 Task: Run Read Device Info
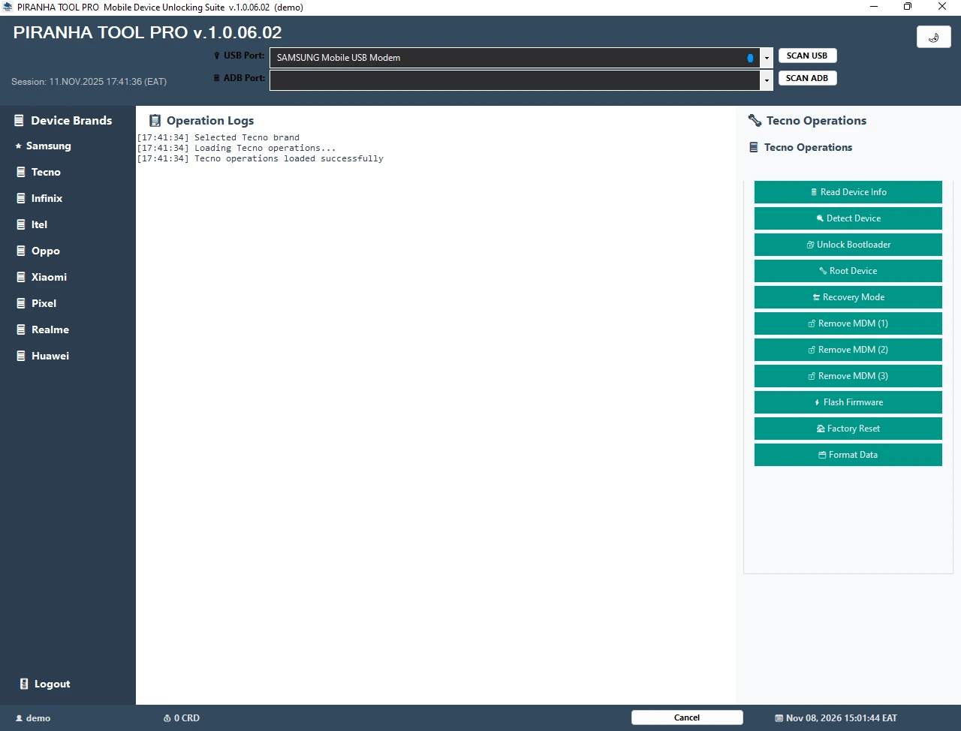tap(848, 192)
